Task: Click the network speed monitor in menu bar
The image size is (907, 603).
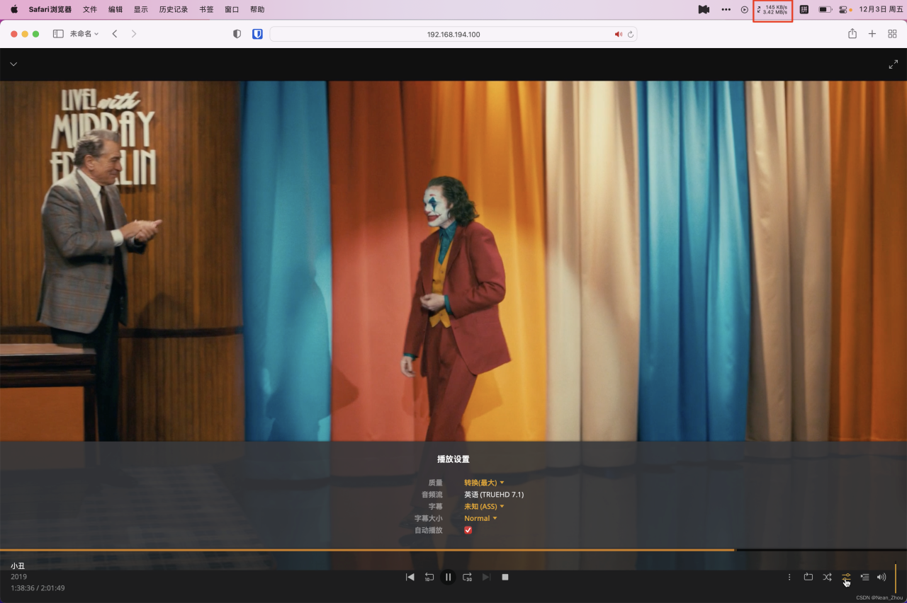Action: [x=772, y=9]
